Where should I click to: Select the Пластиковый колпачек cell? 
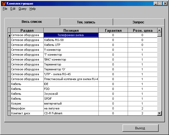click(x=71, y=79)
